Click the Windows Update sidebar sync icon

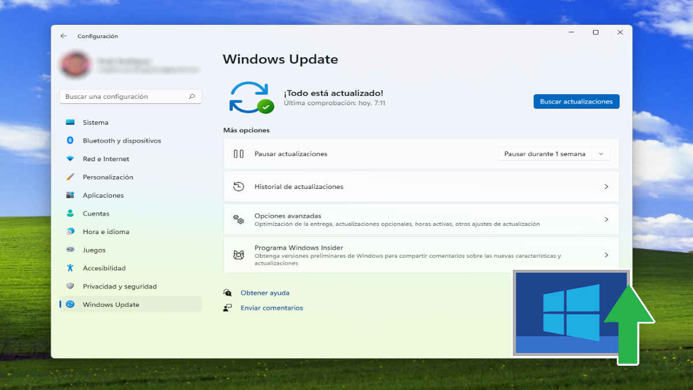pyautogui.click(x=70, y=304)
